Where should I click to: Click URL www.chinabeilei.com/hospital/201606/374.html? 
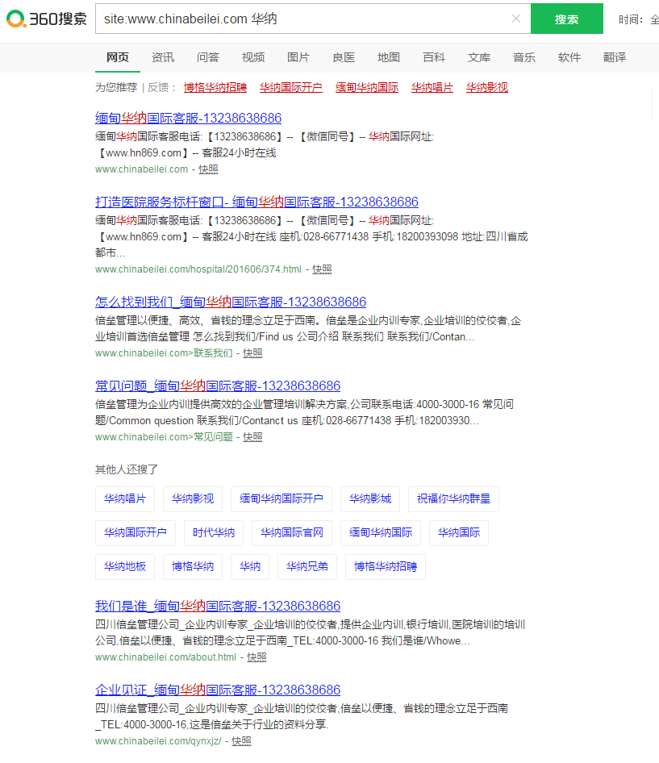pos(198,269)
